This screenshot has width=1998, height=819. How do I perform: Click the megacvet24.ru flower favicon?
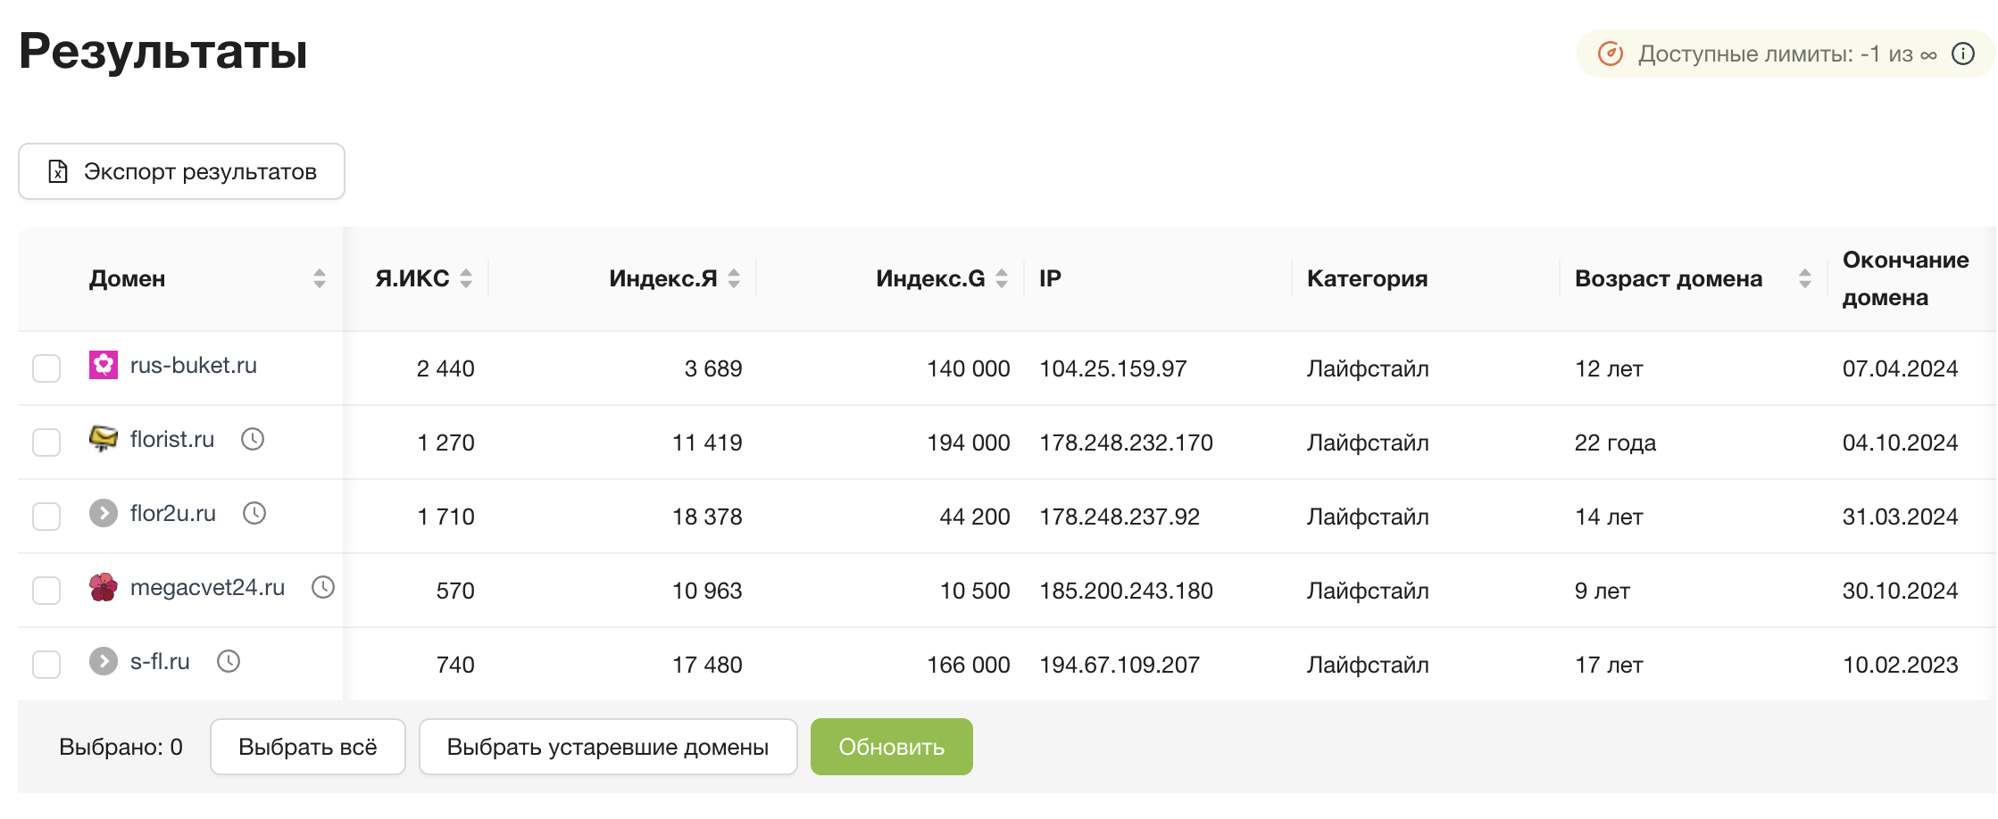[x=104, y=587]
